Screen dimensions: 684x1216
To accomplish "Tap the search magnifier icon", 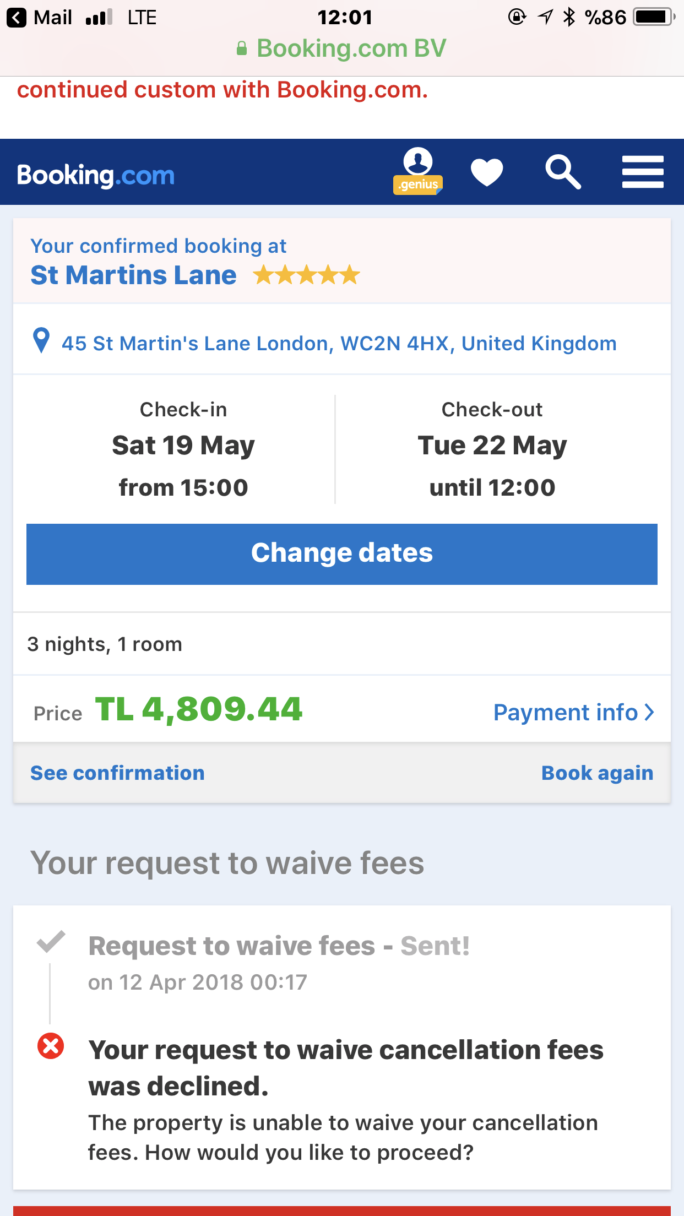I will [x=563, y=172].
